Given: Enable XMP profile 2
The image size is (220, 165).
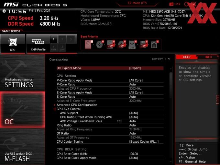Looking at the screenshot, I should coord(62,39).
